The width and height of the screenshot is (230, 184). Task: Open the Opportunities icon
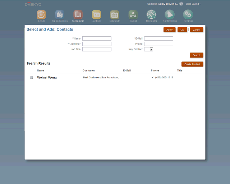(60, 15)
